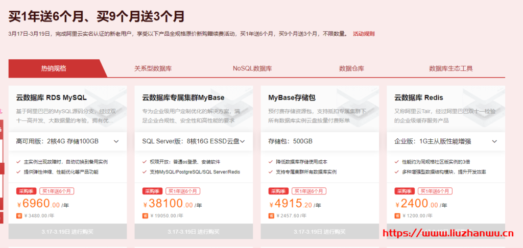Click the purchase button under MyBase存储包
Viewport: 523px width, 248px height.
coord(320,231)
